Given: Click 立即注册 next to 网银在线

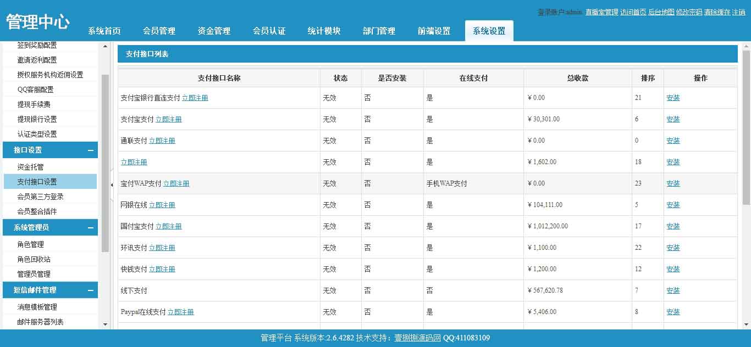Looking at the screenshot, I should pos(162,205).
